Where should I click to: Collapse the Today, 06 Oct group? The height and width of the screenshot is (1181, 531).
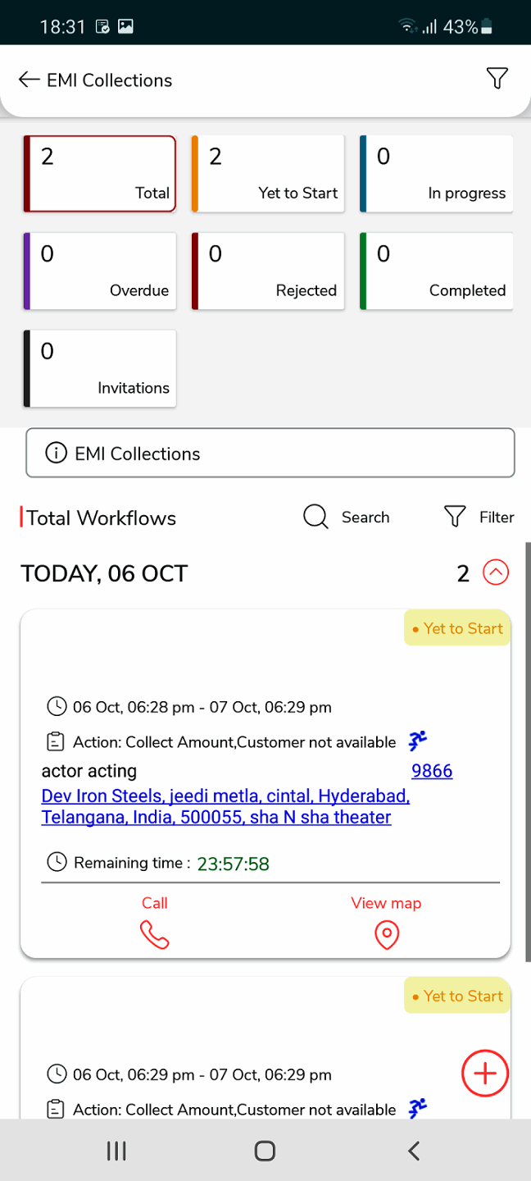coord(496,572)
